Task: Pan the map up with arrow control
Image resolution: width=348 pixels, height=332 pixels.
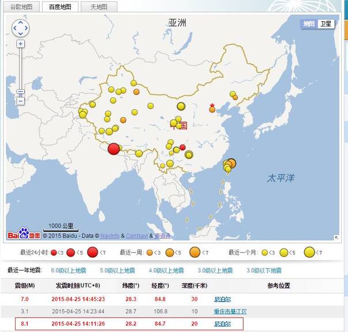Action: click(20, 22)
